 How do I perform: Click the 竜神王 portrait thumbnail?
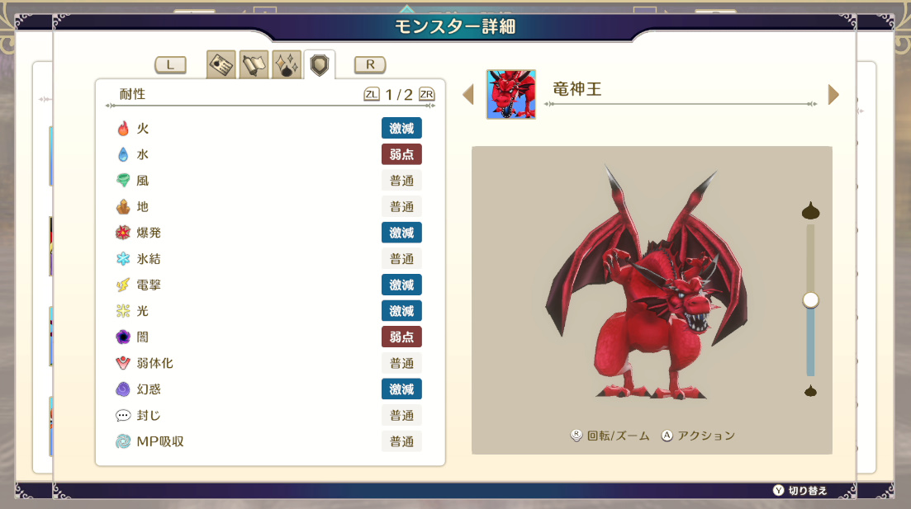[x=510, y=95]
